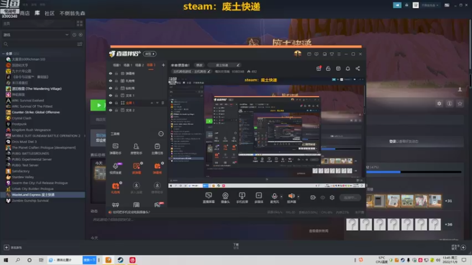
Task: Open Steam library filter options icon
Action: click(x=80, y=44)
